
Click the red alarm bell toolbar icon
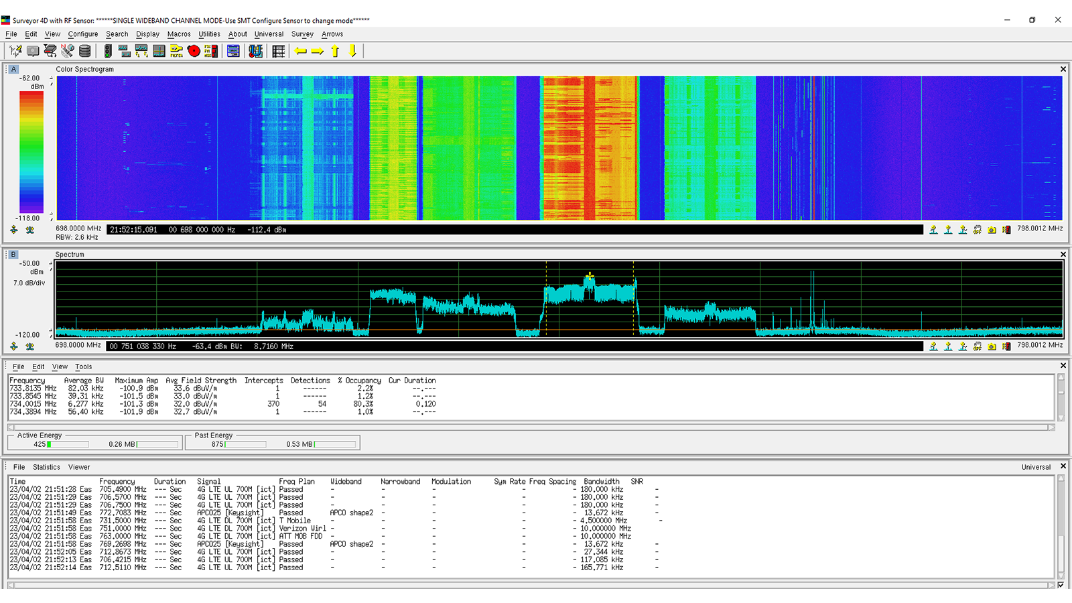tap(194, 51)
